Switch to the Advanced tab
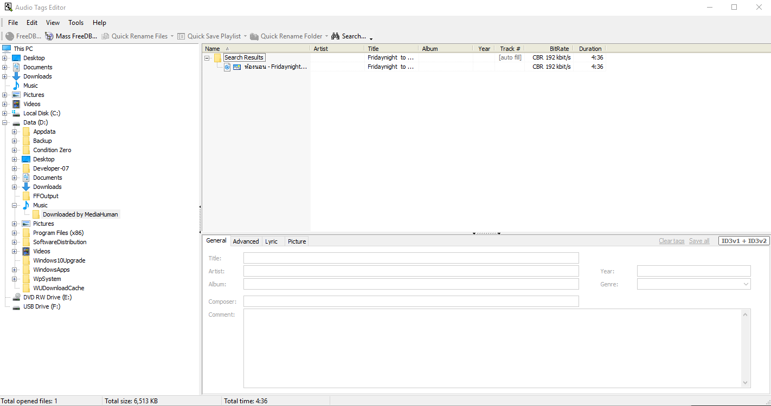The width and height of the screenshot is (771, 406). [x=246, y=241]
